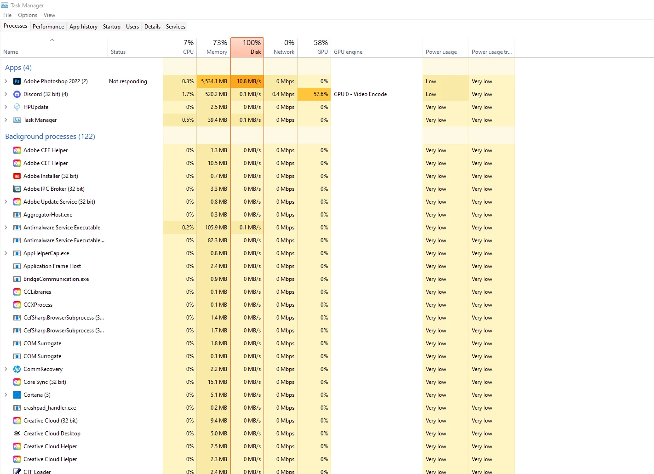Go to the Services tab
This screenshot has height=474, width=654.
(176, 27)
